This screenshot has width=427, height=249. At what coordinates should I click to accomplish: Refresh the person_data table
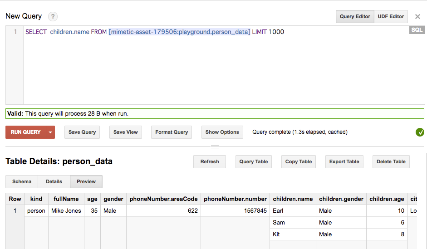(x=210, y=162)
